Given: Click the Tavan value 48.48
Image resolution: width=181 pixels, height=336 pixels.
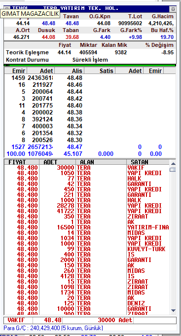Looking at the screenshot, I should [72, 23].
